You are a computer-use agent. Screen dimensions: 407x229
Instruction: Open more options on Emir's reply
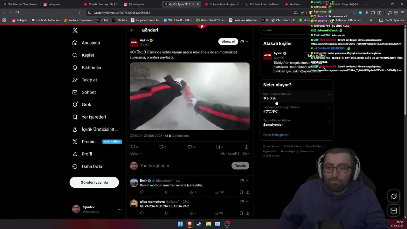pyautogui.click(x=248, y=181)
